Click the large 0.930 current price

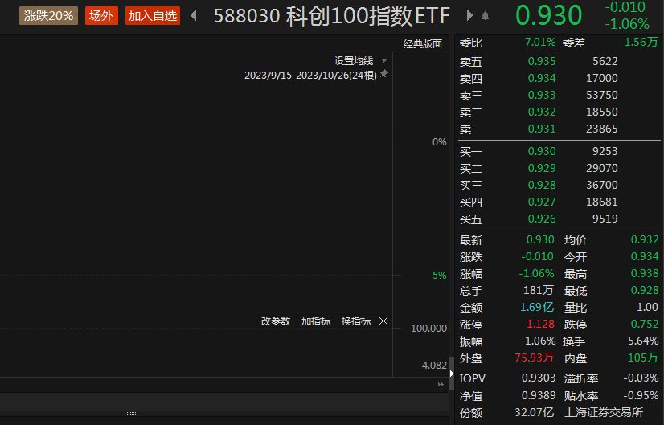point(549,15)
